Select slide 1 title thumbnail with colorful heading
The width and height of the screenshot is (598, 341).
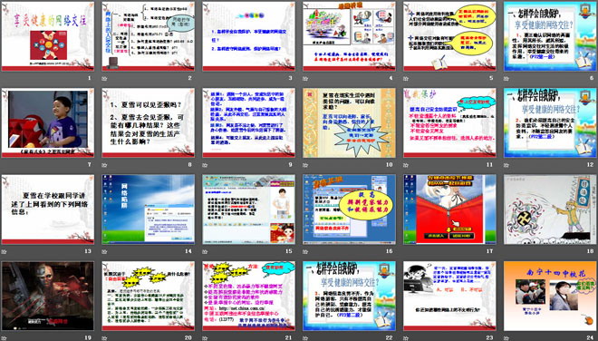(x=48, y=36)
